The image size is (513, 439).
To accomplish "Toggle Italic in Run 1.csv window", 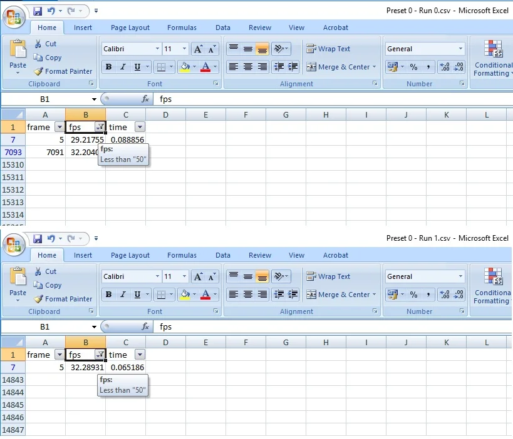I will (123, 295).
